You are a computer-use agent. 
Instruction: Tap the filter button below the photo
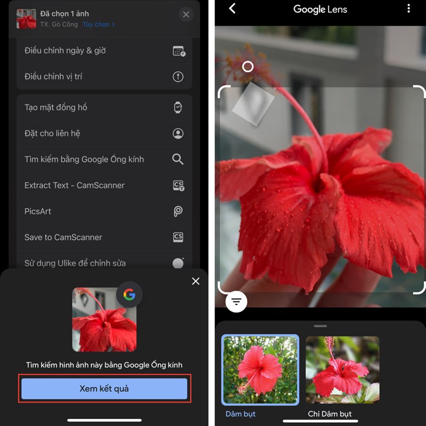[236, 301]
